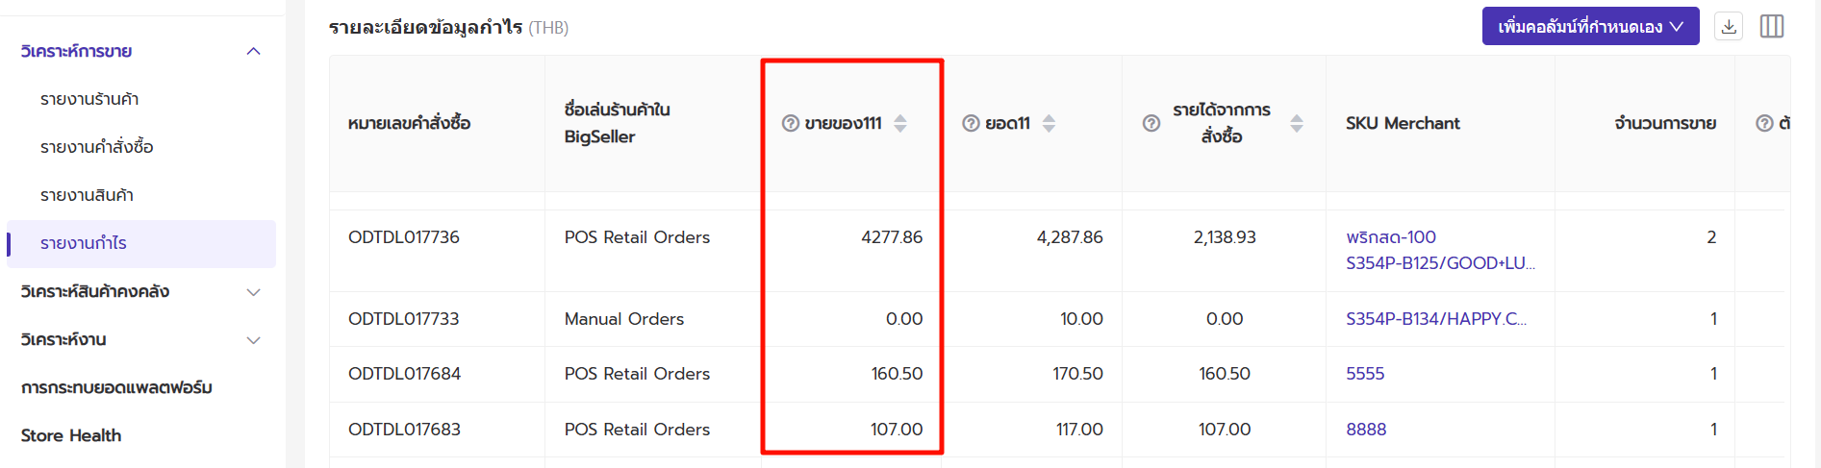The height and width of the screenshot is (468, 1821).
Task: Click help icon beside ยอด11 header
Action: [x=971, y=123]
